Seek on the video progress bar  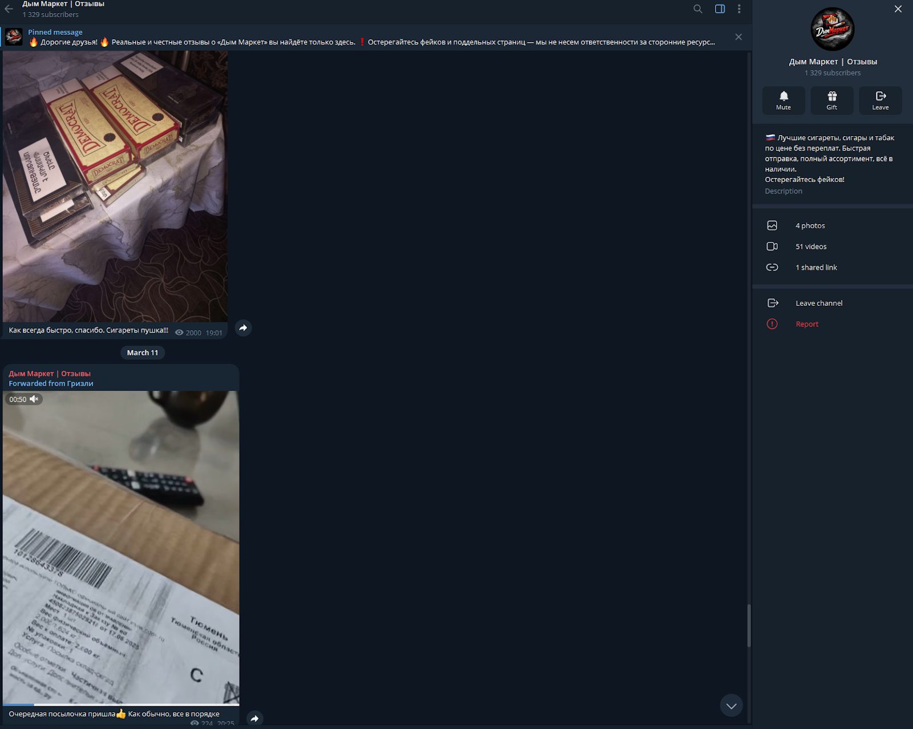click(120, 704)
